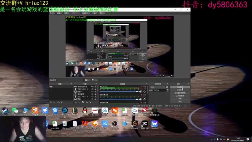Click the microphone channel volume slider
The image size is (252, 142).
pyautogui.click(x=119, y=92)
